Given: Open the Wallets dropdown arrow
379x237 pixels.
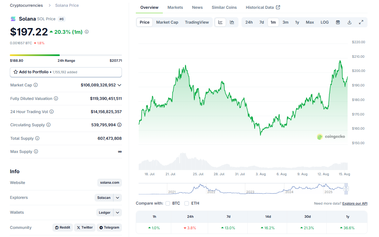Looking at the screenshot, I should (118, 213).
